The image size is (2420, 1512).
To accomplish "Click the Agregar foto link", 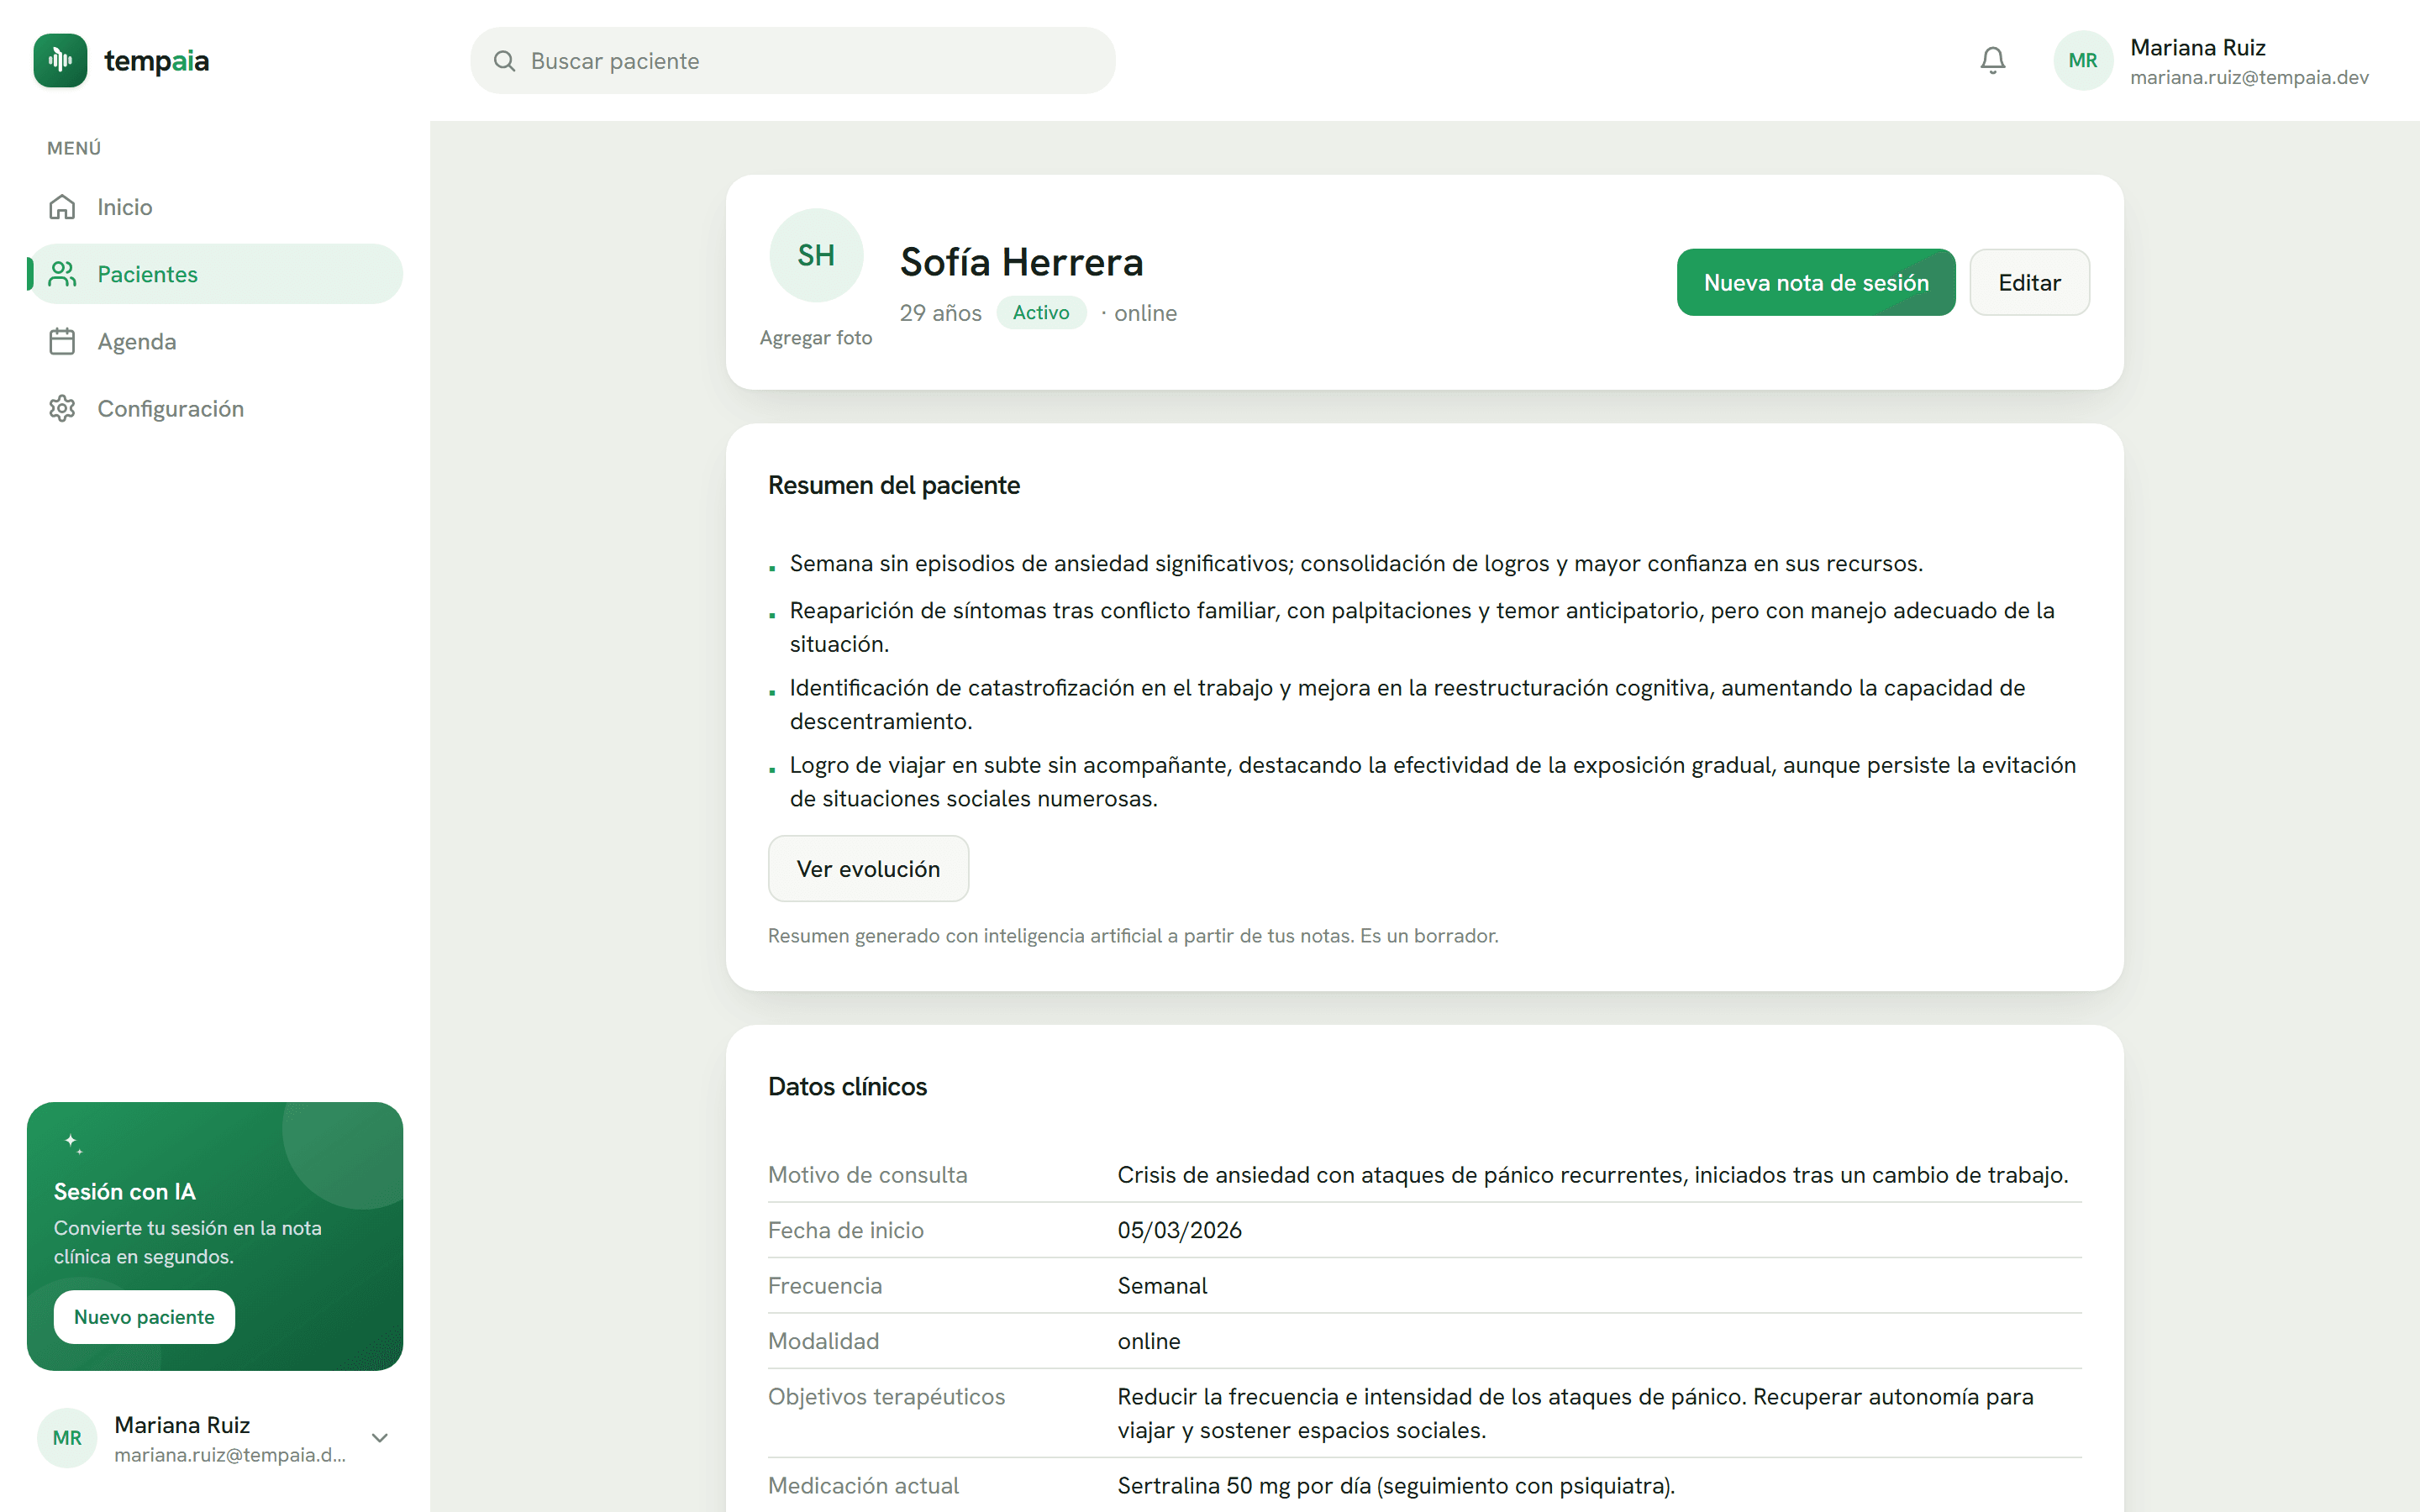I will [x=816, y=338].
